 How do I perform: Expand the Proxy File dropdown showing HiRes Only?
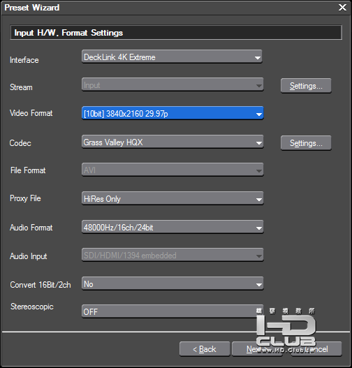[173, 198]
